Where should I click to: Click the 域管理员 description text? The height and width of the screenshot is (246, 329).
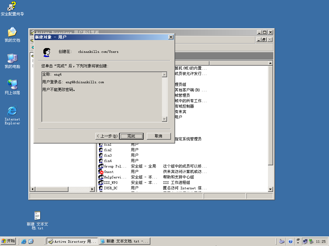[182, 95]
